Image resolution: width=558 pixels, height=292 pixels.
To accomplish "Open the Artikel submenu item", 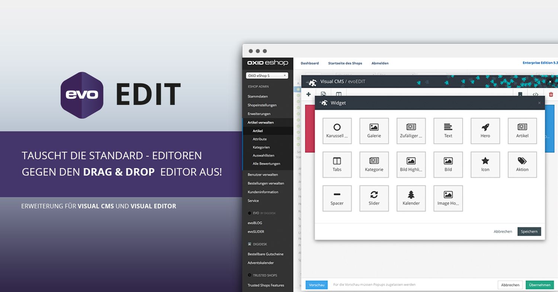I will click(258, 131).
